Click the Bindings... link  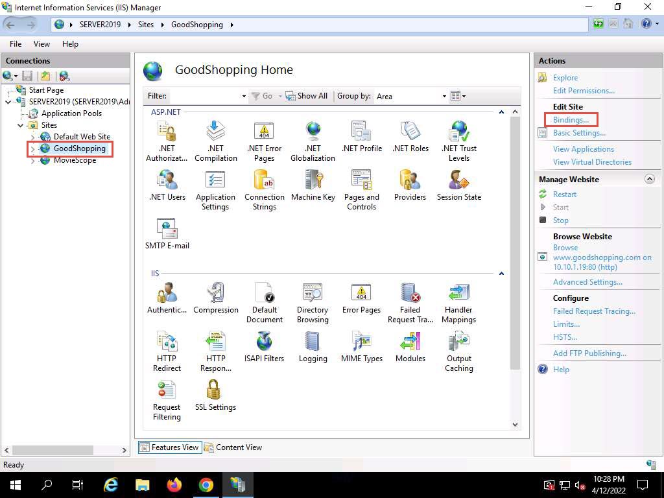click(x=571, y=120)
